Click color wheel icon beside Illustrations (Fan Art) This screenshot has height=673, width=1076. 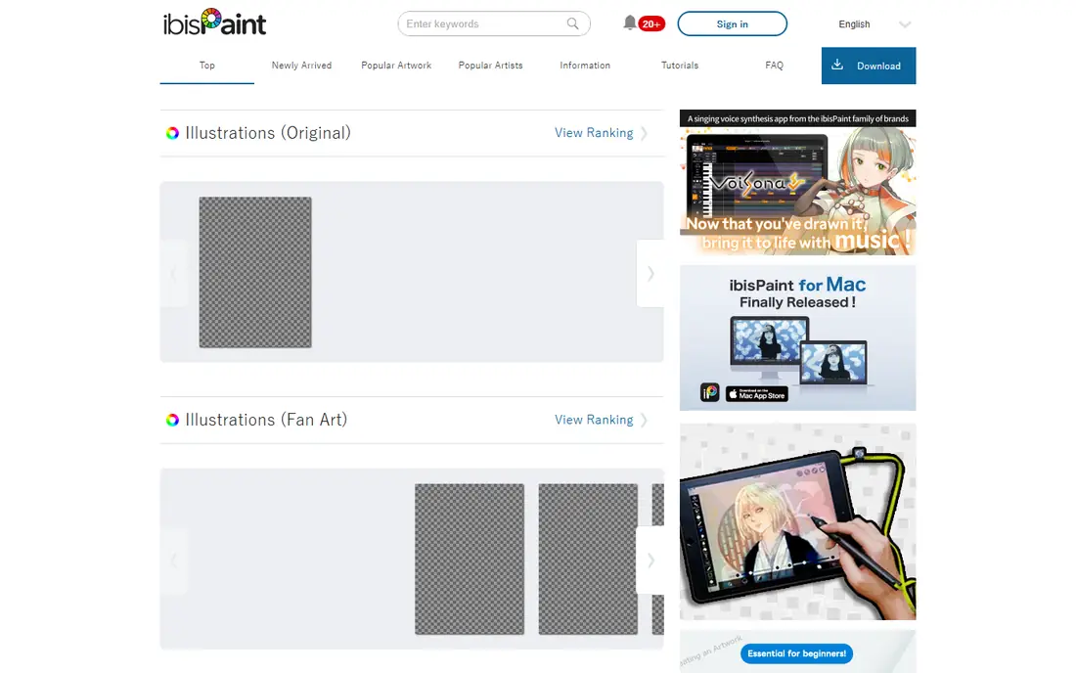172,420
